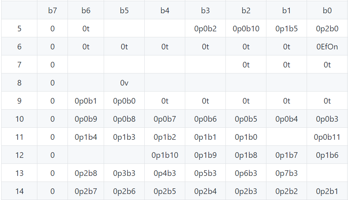Select the 0p4b3 table cell

pyautogui.click(x=165, y=173)
